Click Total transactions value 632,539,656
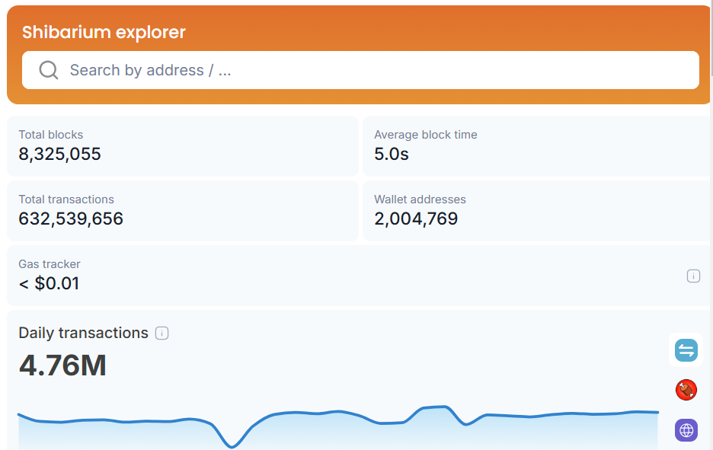This screenshot has width=713, height=450. point(71,219)
